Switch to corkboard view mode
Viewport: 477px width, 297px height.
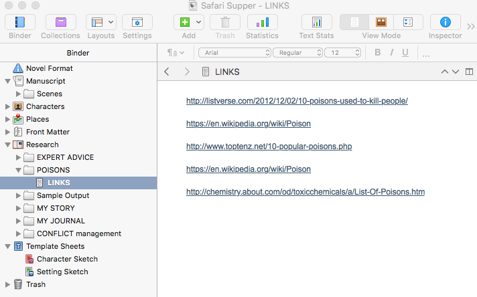[x=381, y=22]
